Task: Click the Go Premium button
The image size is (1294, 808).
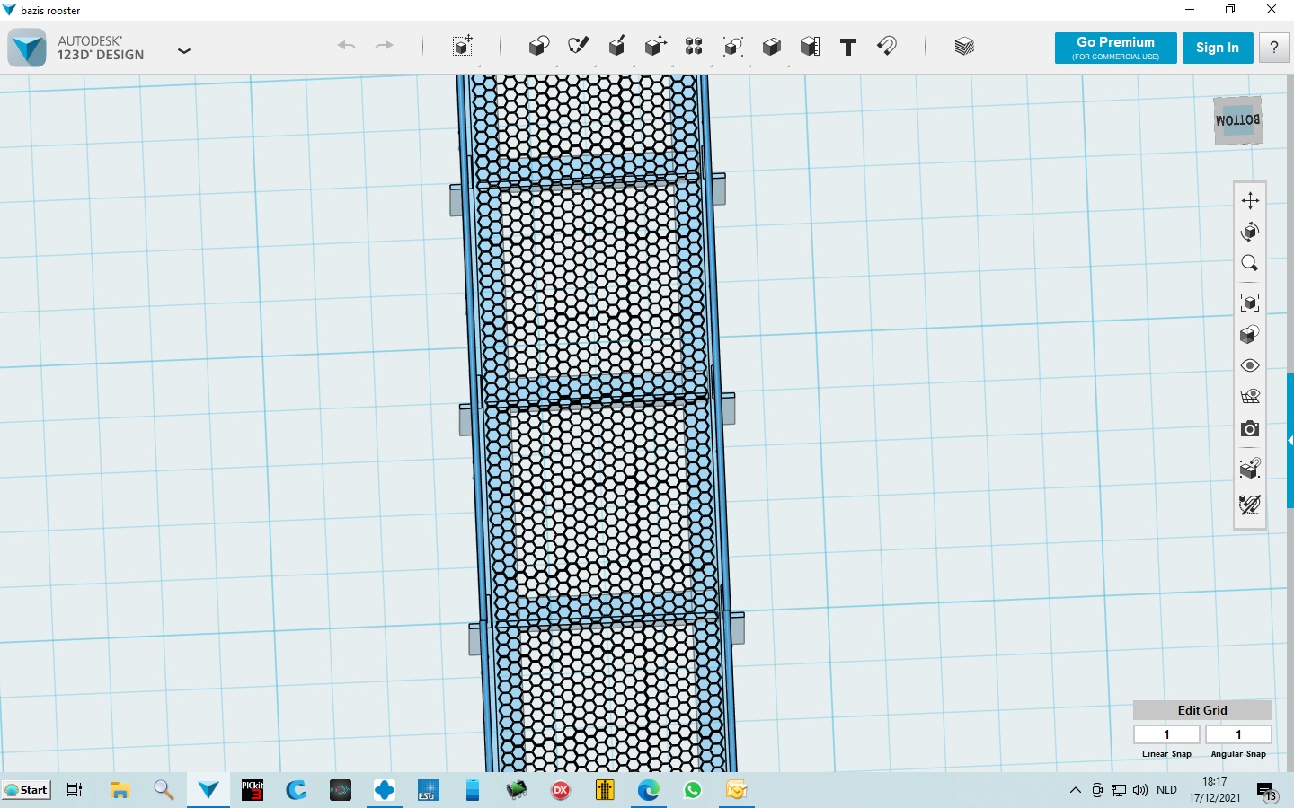Action: tap(1115, 48)
